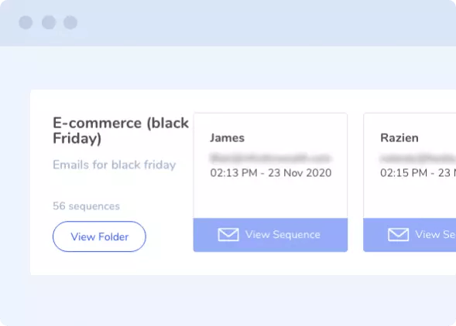Click the 02:13 PM - 23 Nov 2020 timestamp
Image resolution: width=456 pixels, height=326 pixels.
(x=271, y=173)
